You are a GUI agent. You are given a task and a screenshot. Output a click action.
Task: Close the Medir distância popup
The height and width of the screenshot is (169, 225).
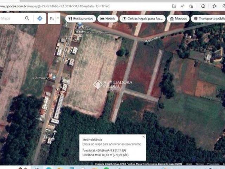point(143,137)
